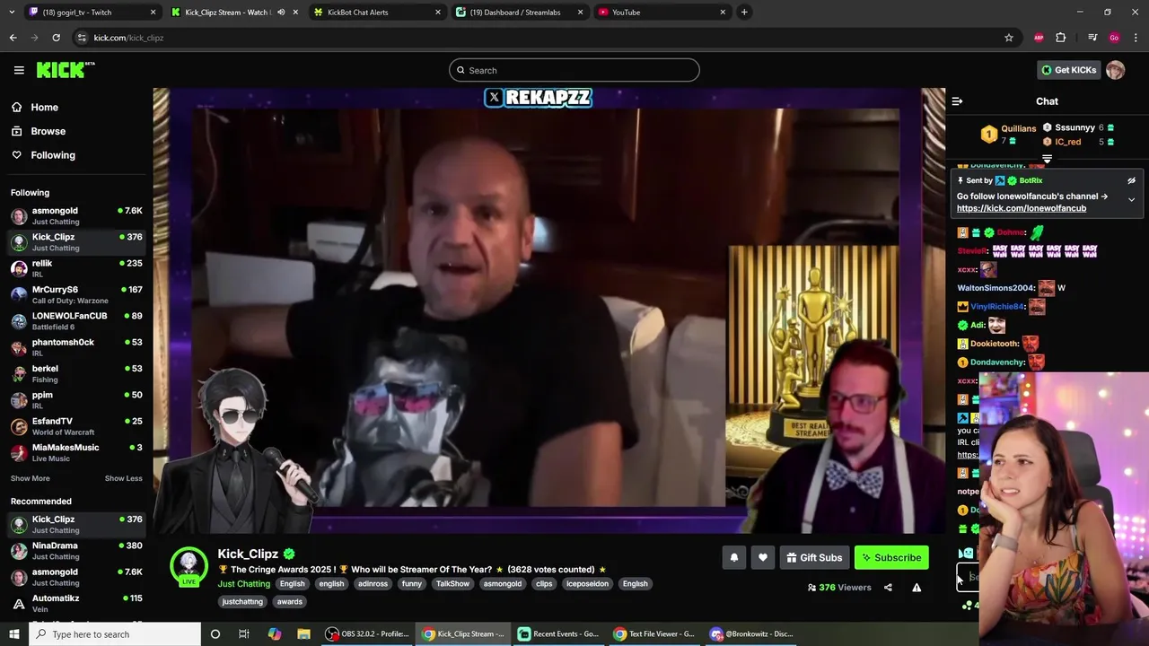Collapse the chat panel with arrow icon
1149x646 pixels.
point(957,101)
